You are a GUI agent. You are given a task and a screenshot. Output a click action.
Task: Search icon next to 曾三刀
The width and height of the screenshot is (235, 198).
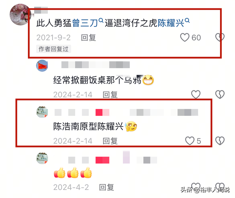coord(101,21)
